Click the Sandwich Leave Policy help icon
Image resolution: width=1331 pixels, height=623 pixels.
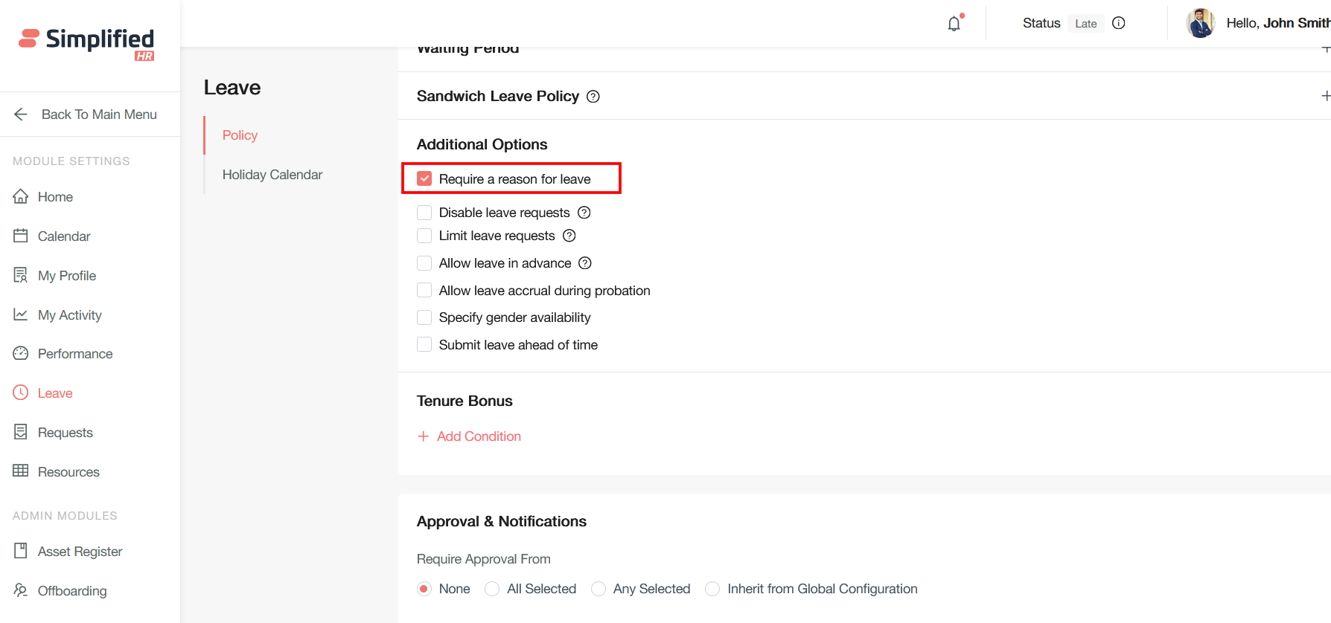tap(593, 97)
